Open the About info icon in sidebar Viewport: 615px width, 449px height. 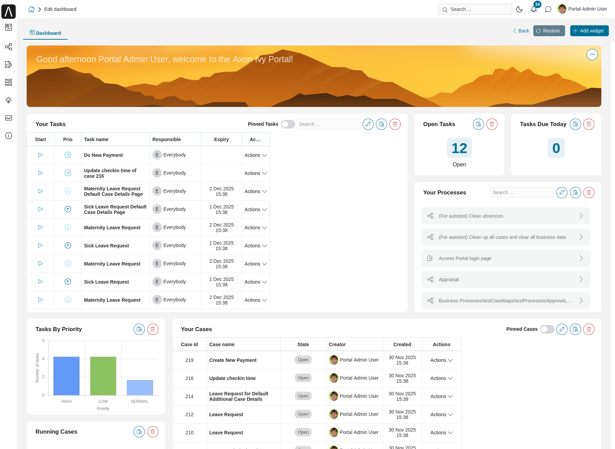(x=9, y=136)
